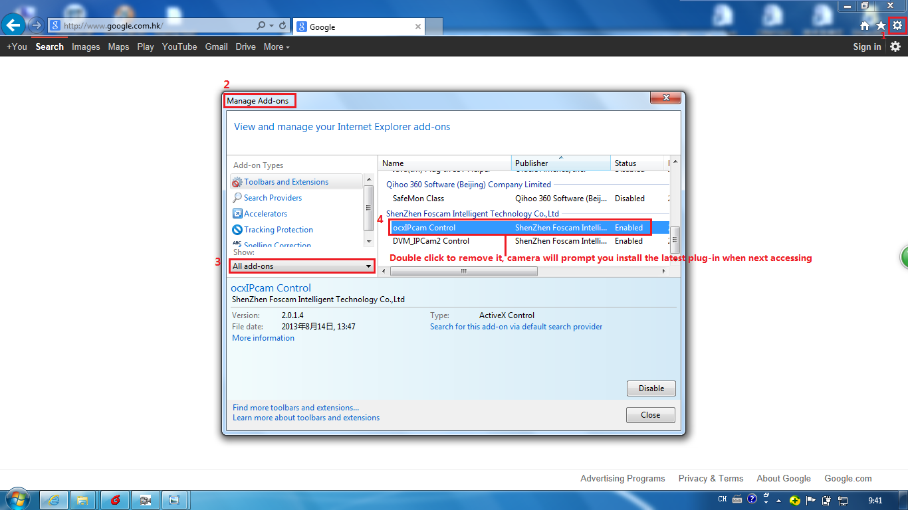Viewport: 908px width, 510px height.
Task: Open the new tab button beside Google tab
Action: [435, 27]
